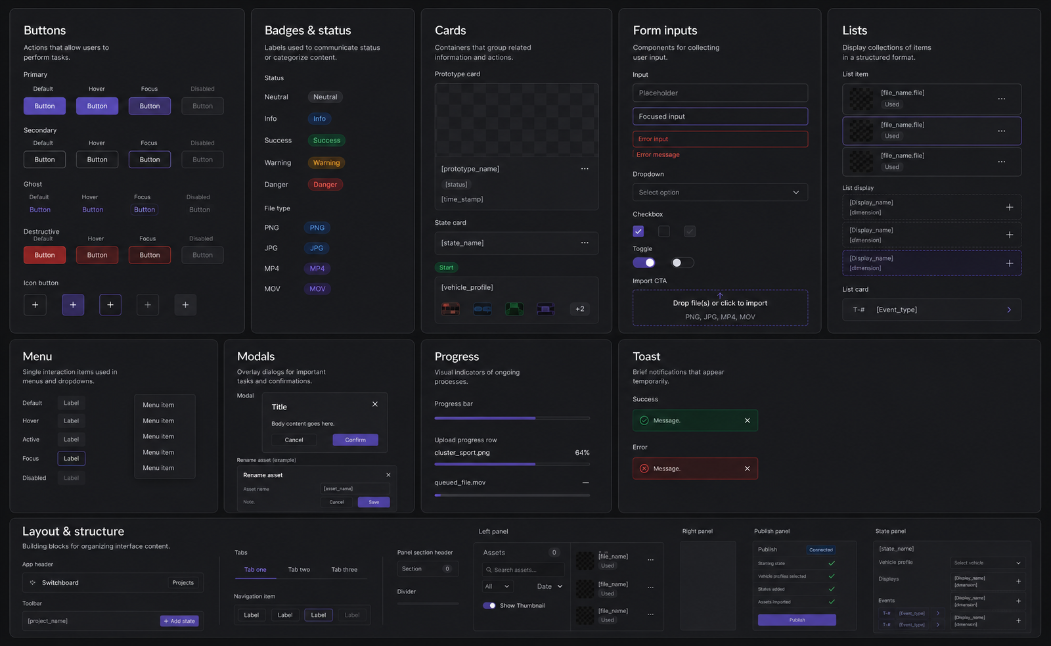Image resolution: width=1051 pixels, height=646 pixels.
Task: Click the Add state toolbar button
Action: pos(179,621)
